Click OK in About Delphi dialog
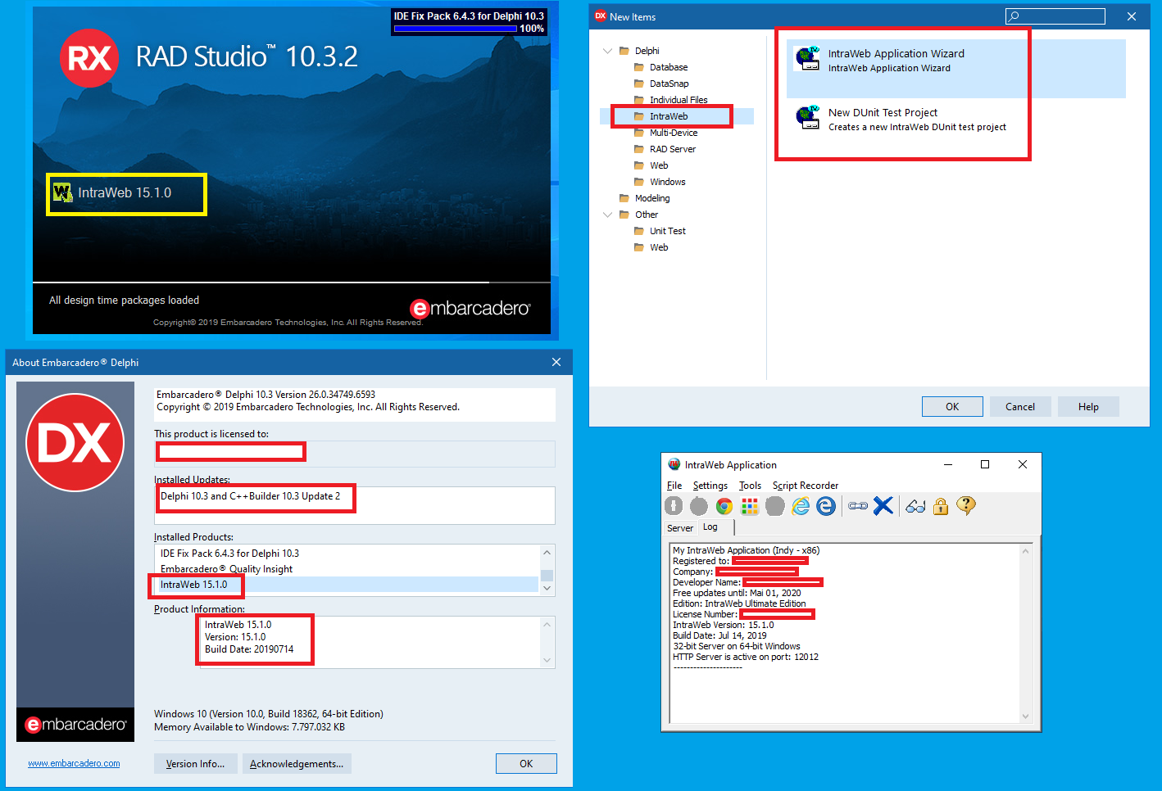 point(526,764)
